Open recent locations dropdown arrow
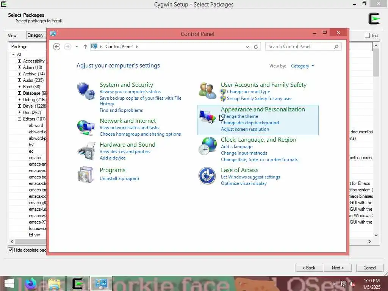388x291 pixels. tap(77, 47)
